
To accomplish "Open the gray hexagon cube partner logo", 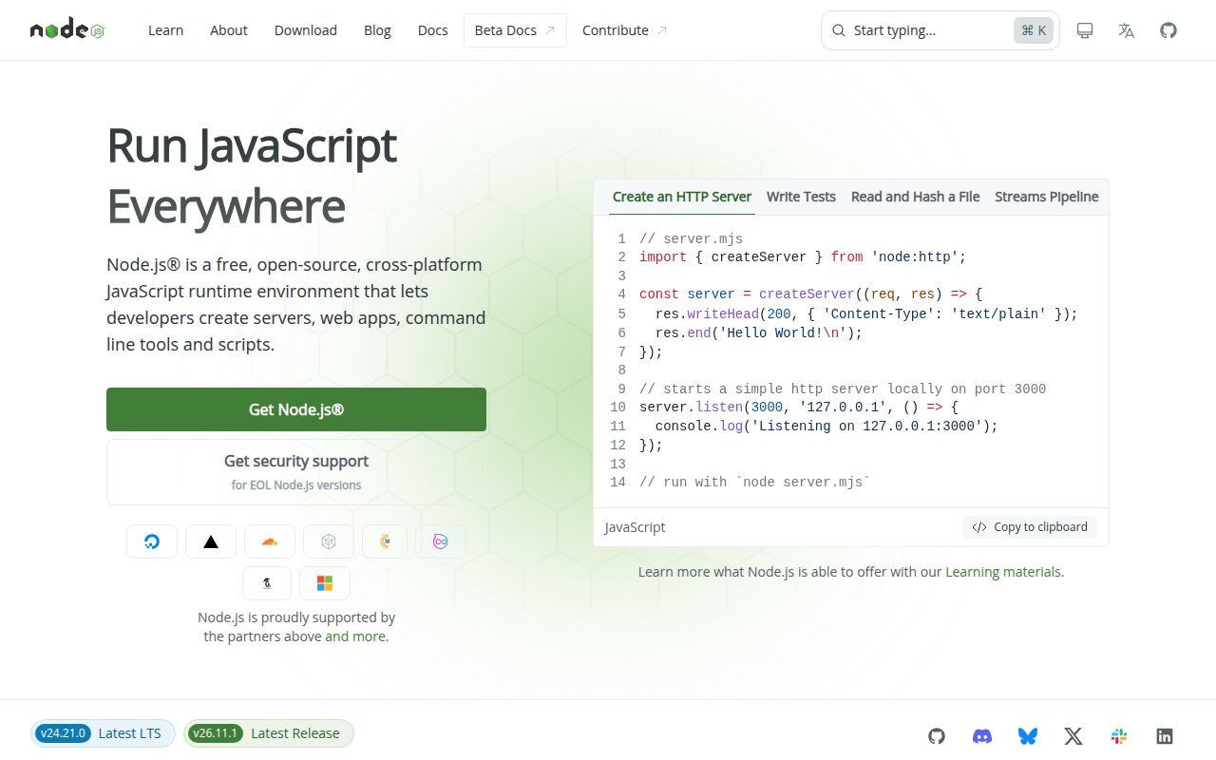I will point(329,541).
